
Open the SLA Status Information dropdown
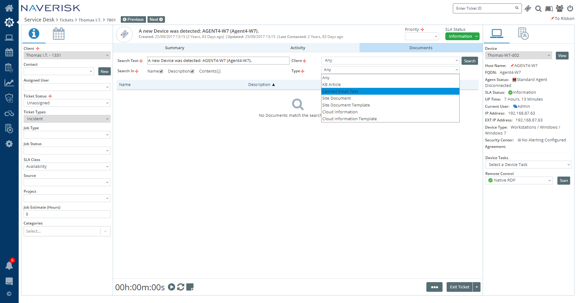(462, 36)
